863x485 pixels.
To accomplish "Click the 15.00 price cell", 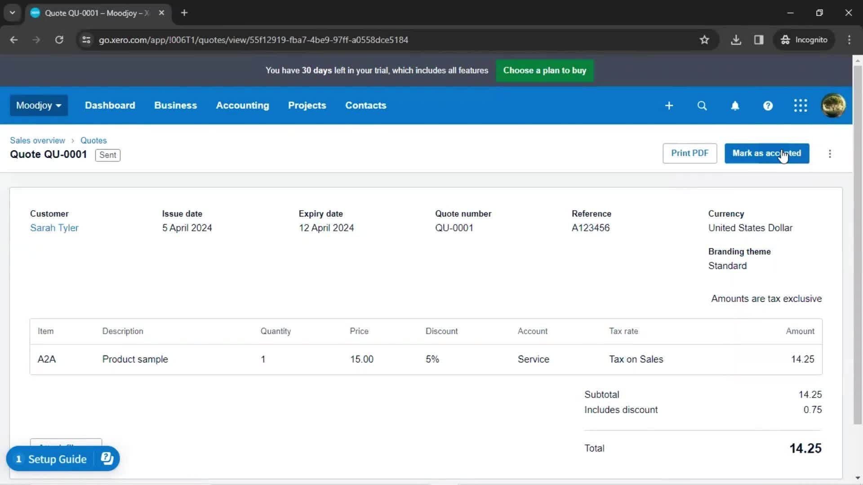I will coord(362,359).
